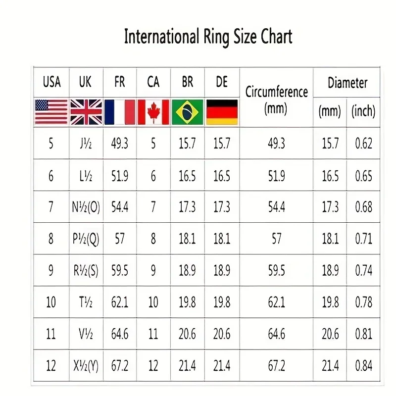Click the UK size P½(Q) cell
396x396 pixels.
(x=86, y=239)
